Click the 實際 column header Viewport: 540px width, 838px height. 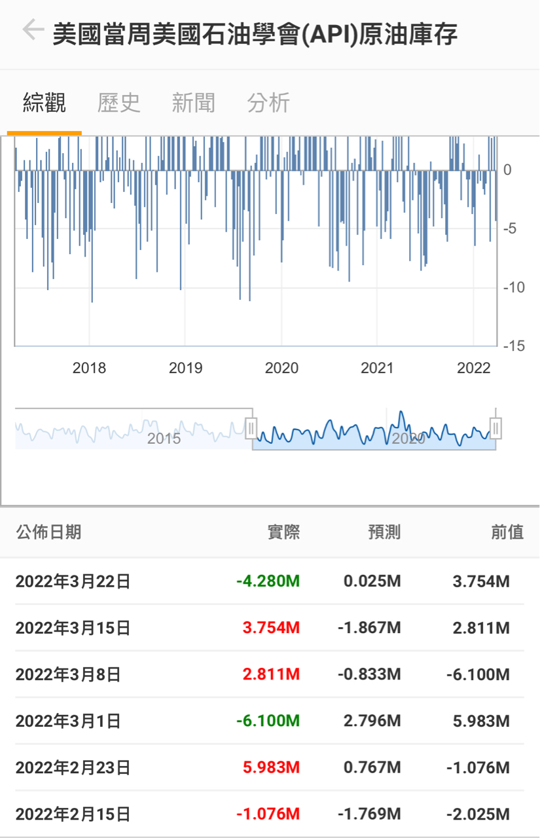(x=283, y=532)
